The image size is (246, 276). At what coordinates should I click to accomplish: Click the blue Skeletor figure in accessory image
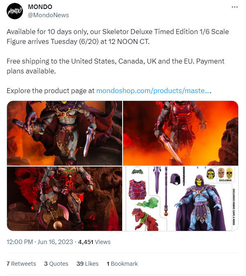[199, 203]
